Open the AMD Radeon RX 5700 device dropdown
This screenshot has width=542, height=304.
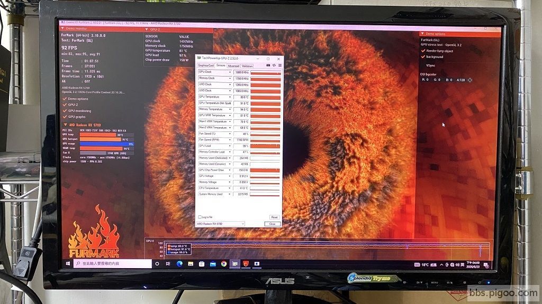coord(221,224)
